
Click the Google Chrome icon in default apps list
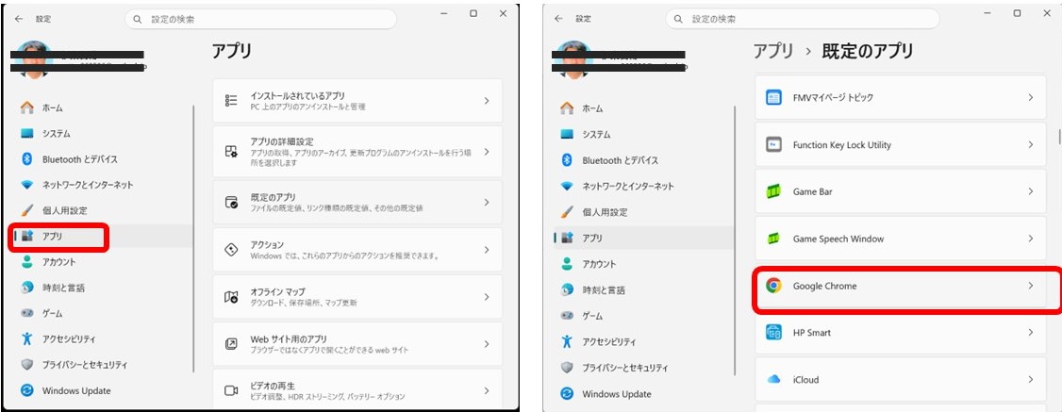(773, 286)
